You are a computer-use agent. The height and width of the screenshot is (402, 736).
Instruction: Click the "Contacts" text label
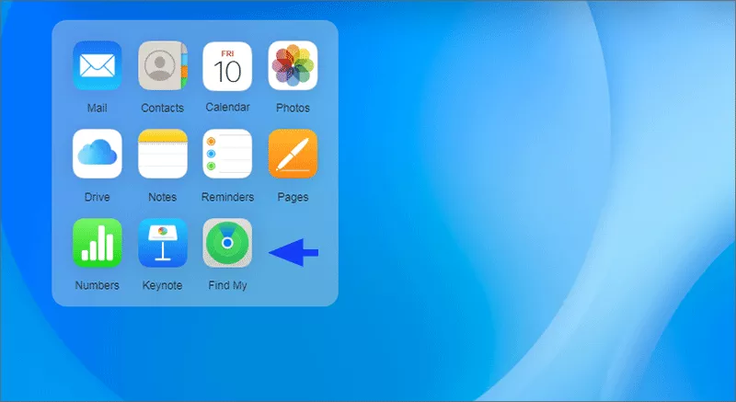(x=163, y=108)
